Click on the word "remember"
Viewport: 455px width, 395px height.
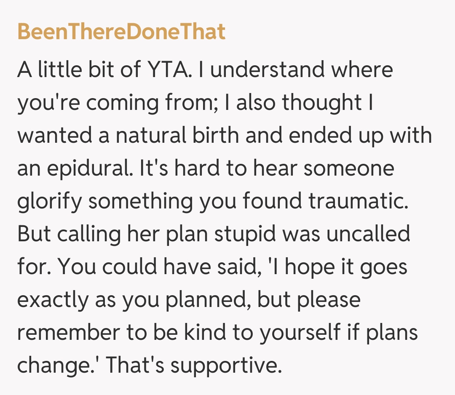(x=68, y=333)
